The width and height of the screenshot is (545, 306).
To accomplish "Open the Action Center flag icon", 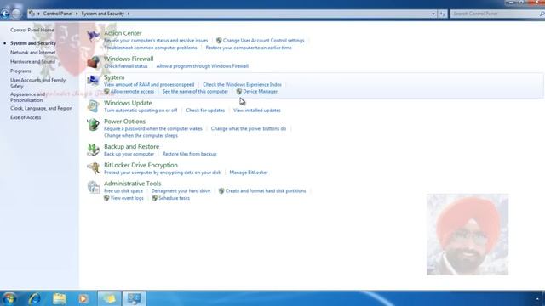I will pos(93,36).
